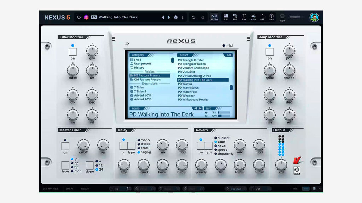Image resolution: width=362 pixels, height=203 pixels.
Task: Undo the last change
Action: coord(193,17)
